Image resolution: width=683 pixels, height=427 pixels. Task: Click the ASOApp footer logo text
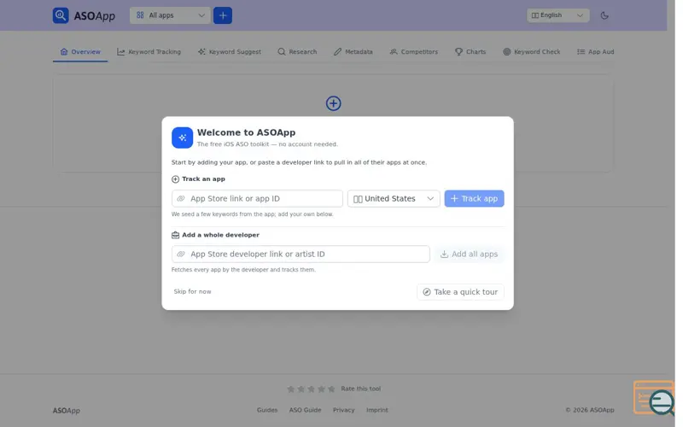(67, 411)
